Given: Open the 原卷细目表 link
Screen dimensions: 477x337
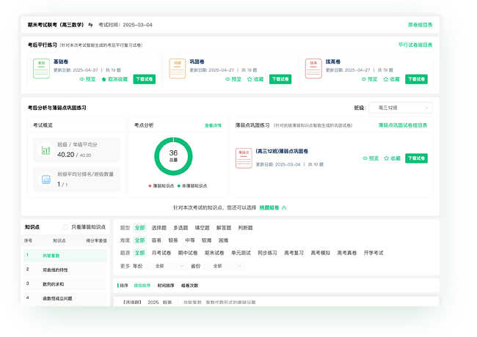Looking at the screenshot, I should (x=420, y=24).
